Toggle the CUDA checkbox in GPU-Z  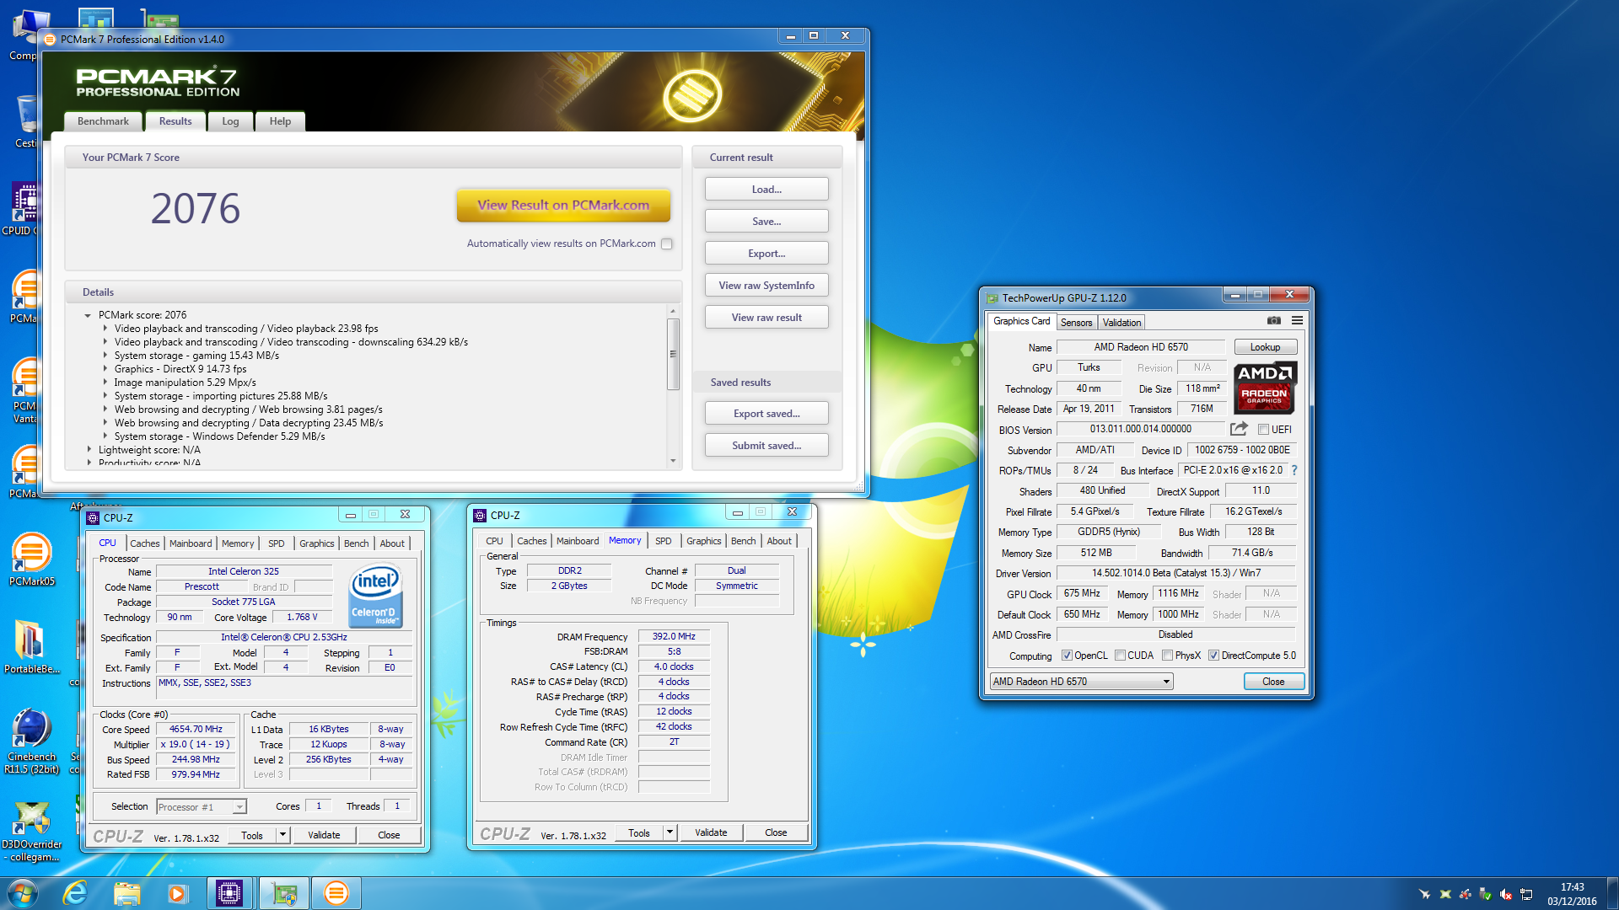click(x=1120, y=656)
